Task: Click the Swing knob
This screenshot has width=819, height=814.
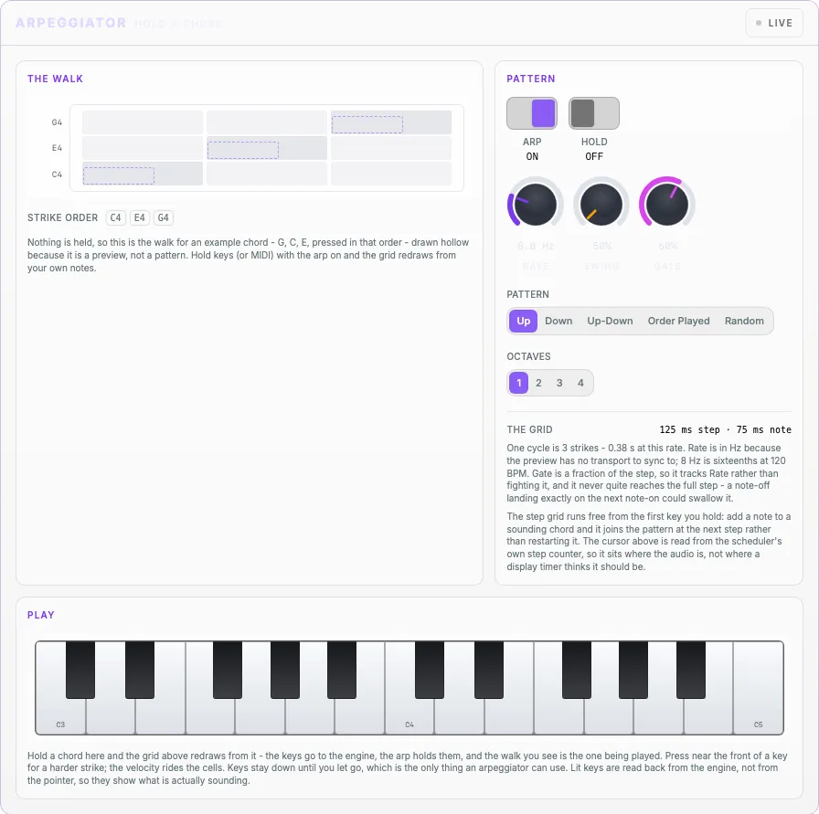Action: click(x=601, y=205)
